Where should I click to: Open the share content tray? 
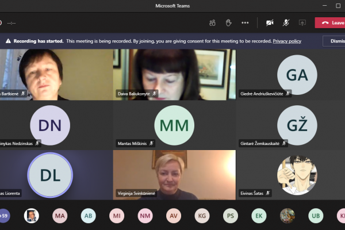pos(302,22)
